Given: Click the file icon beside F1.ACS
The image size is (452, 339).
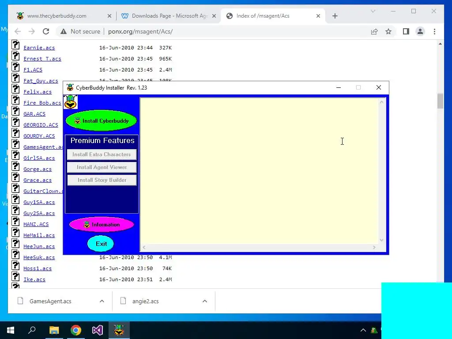Looking at the screenshot, I should [x=15, y=67].
